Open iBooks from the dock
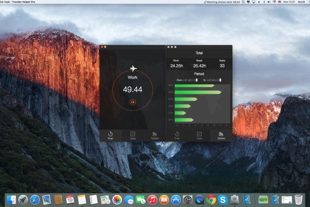The image size is (310, 207). click(164, 200)
